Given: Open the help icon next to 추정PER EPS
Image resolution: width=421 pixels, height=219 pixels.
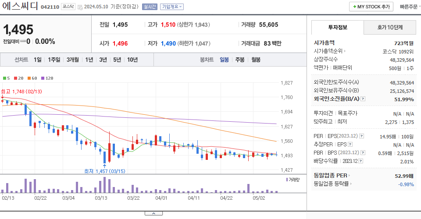Looking at the screenshot, I should click(x=350, y=145).
